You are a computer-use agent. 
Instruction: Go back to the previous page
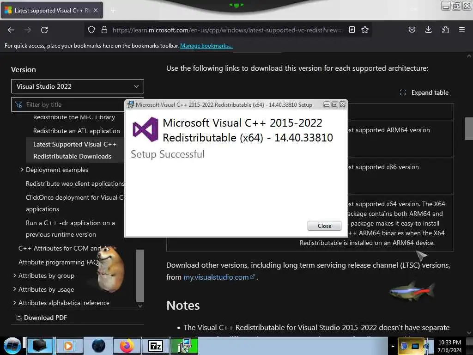(11, 30)
